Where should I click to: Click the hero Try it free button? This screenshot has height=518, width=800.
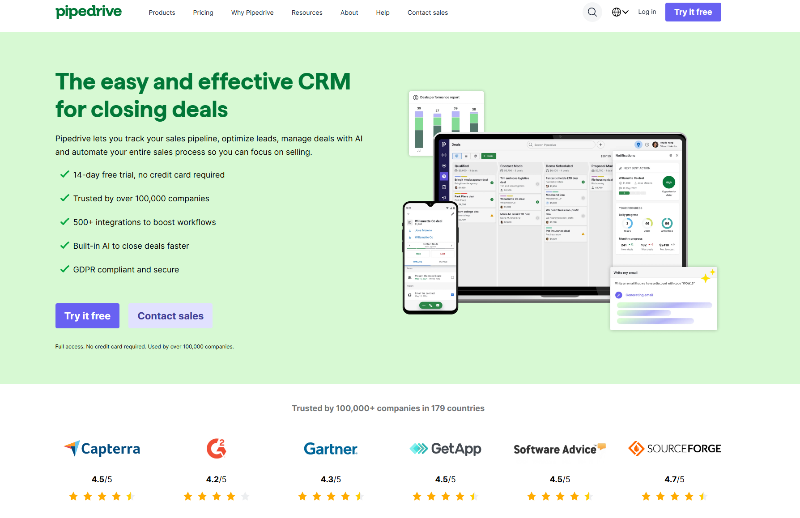(87, 316)
